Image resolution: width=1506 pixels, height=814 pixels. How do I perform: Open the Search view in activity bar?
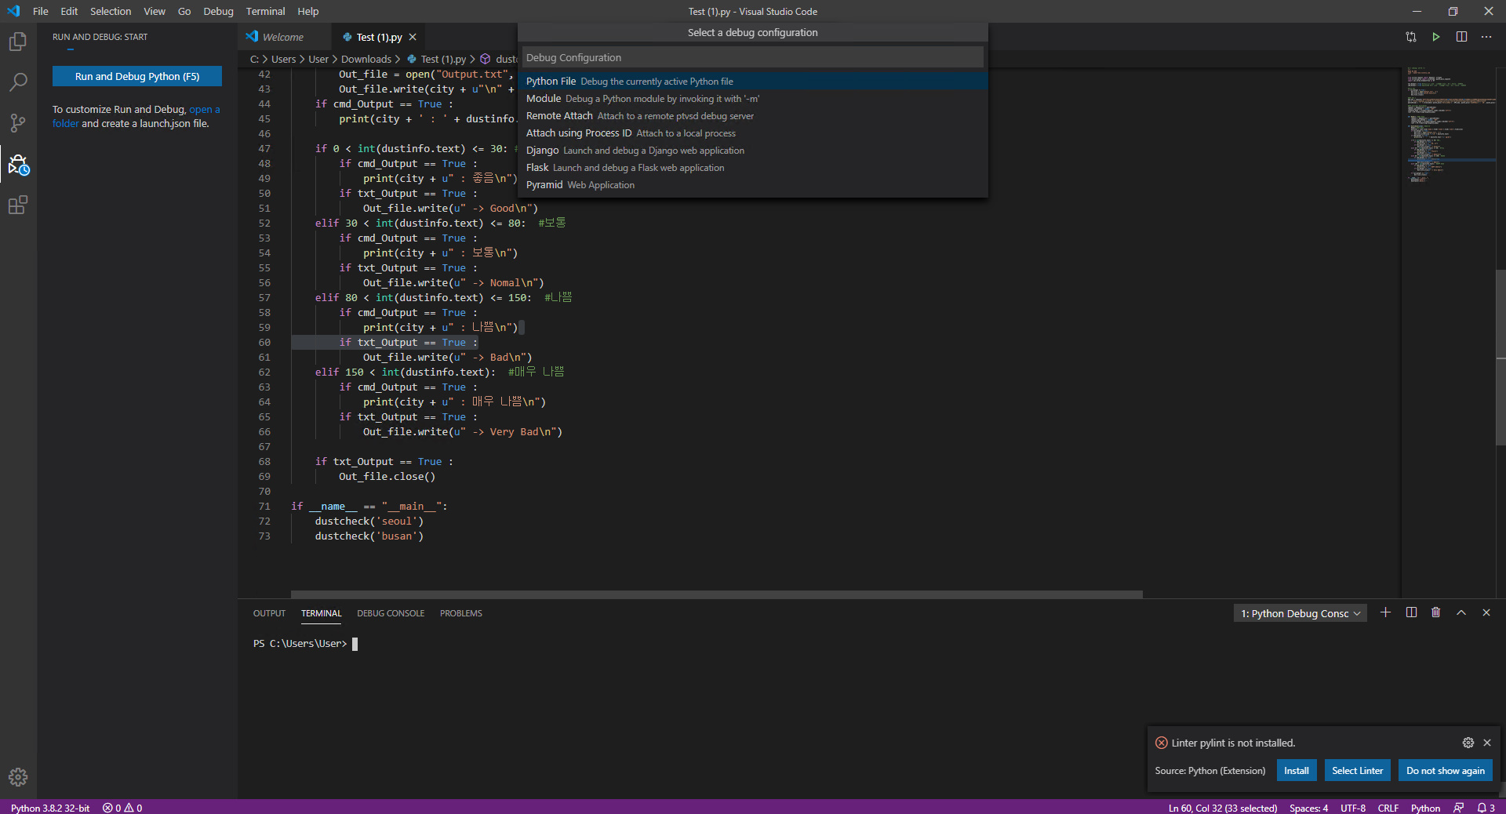18,82
